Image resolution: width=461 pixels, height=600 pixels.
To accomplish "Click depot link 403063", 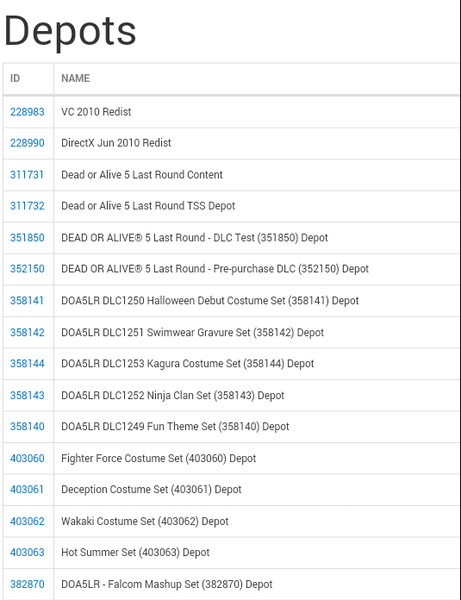I will (x=28, y=553).
